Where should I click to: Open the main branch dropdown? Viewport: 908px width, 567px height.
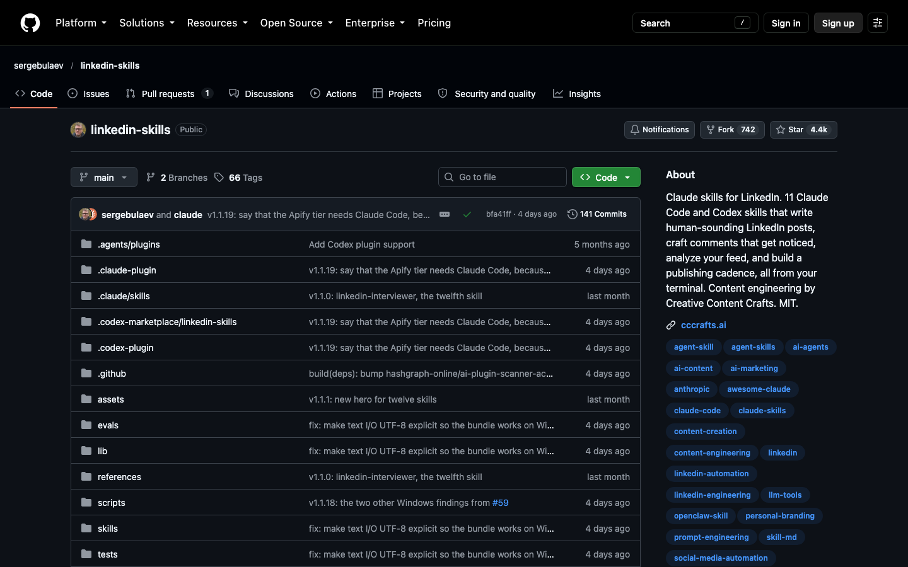click(104, 177)
